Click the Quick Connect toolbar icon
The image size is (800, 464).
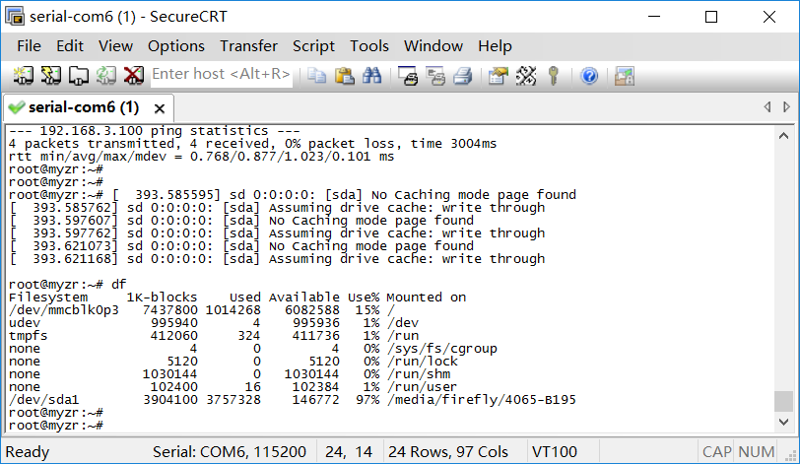coord(50,76)
